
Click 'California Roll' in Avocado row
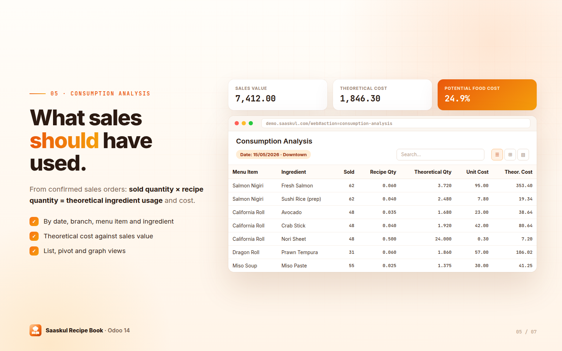point(248,212)
